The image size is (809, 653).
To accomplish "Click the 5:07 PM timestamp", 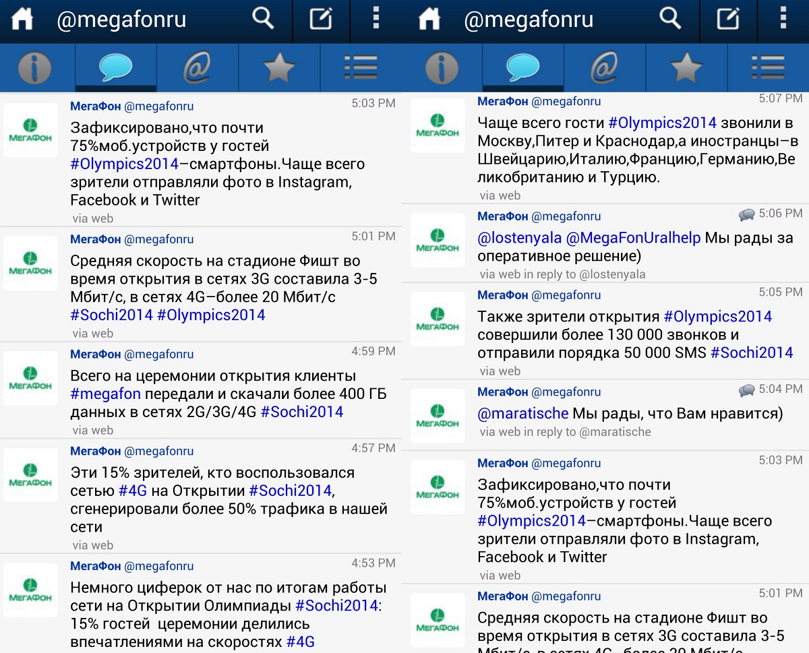I will 781,98.
